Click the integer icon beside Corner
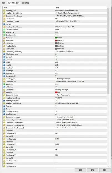This screenshot has height=173, width=112. tap(4, 24)
